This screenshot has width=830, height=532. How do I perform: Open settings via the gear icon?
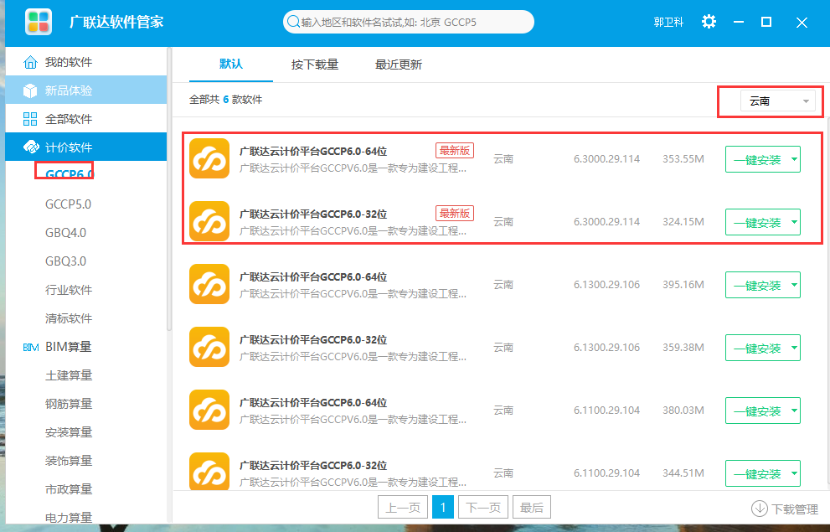coord(709,22)
